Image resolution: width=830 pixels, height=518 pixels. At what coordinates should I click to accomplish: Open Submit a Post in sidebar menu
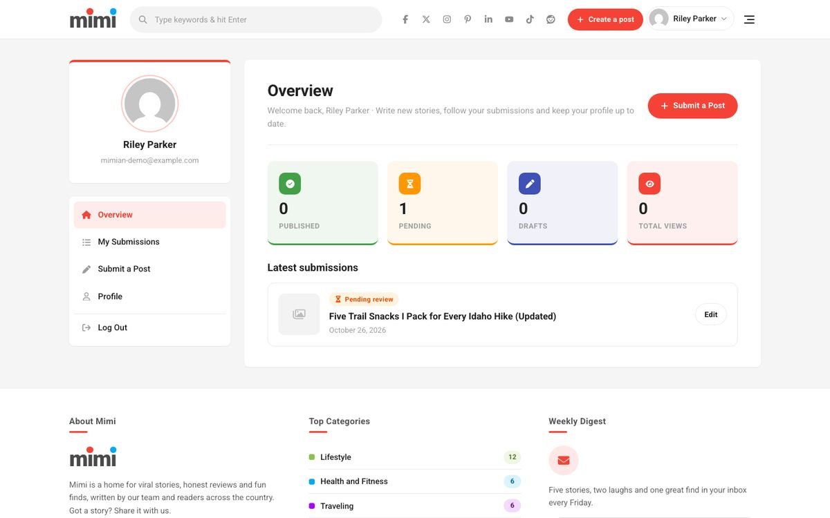click(150, 269)
